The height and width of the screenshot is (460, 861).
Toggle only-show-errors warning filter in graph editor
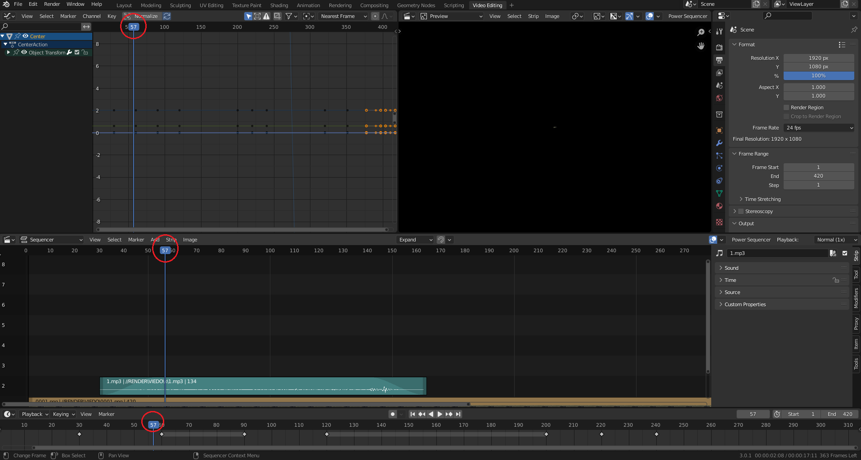click(x=266, y=16)
